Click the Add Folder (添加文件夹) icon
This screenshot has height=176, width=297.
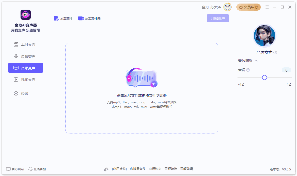pos(81,18)
